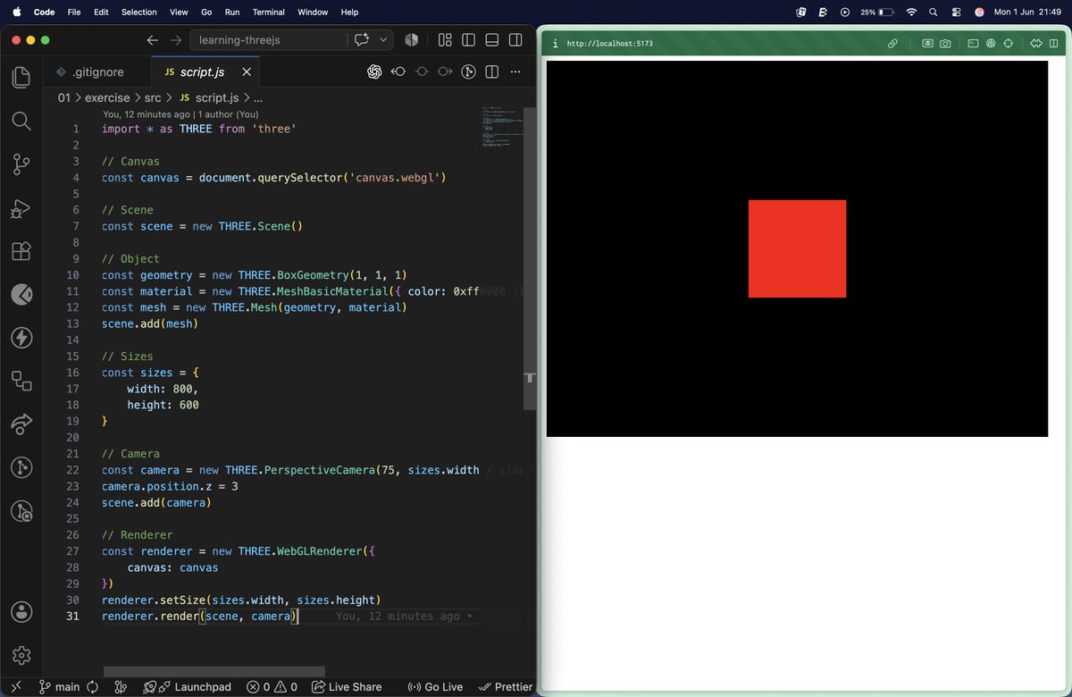Toggle the bottom panel layout button

(x=491, y=40)
